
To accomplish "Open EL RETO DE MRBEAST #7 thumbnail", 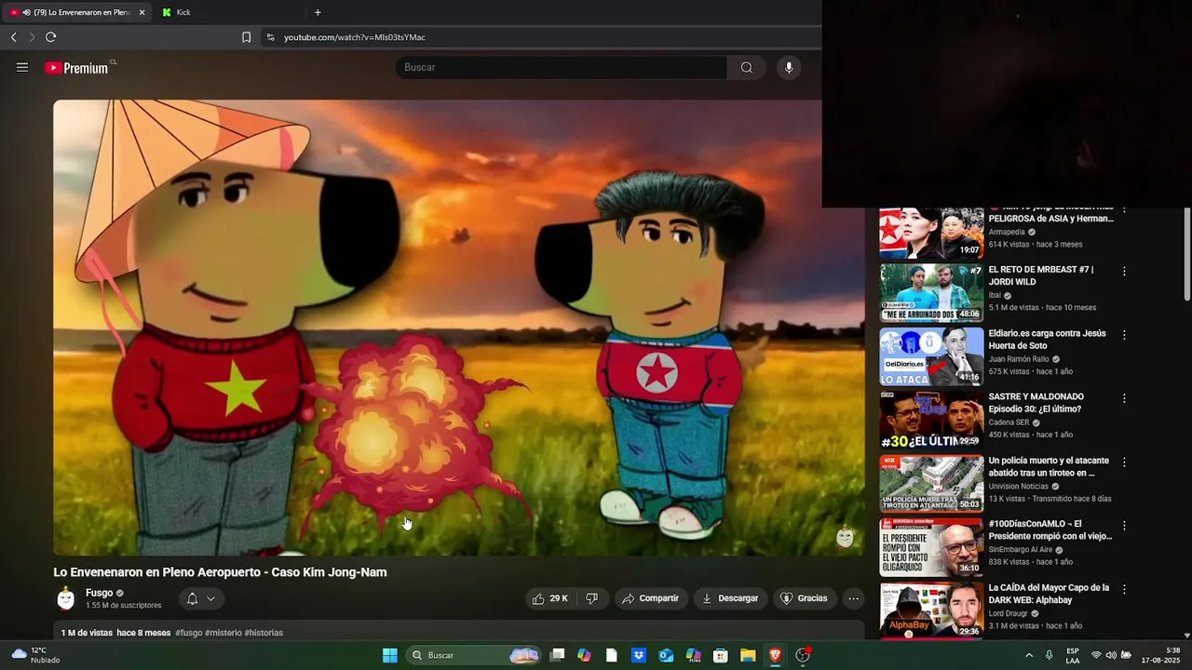I will coord(931,292).
